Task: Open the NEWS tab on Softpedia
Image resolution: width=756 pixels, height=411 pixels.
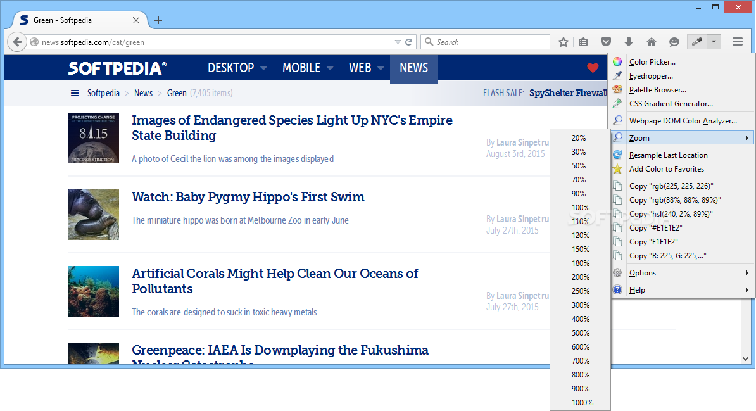Action: tap(413, 68)
